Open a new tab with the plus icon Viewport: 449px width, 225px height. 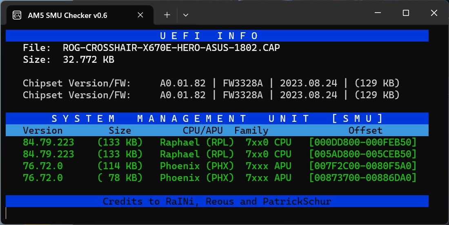167,15
